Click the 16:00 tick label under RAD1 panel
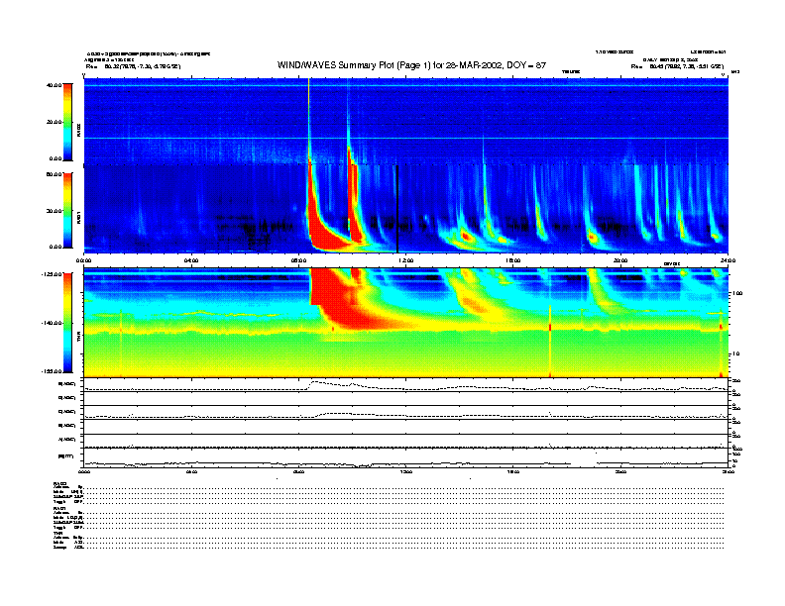785x606 pixels. tap(513, 260)
